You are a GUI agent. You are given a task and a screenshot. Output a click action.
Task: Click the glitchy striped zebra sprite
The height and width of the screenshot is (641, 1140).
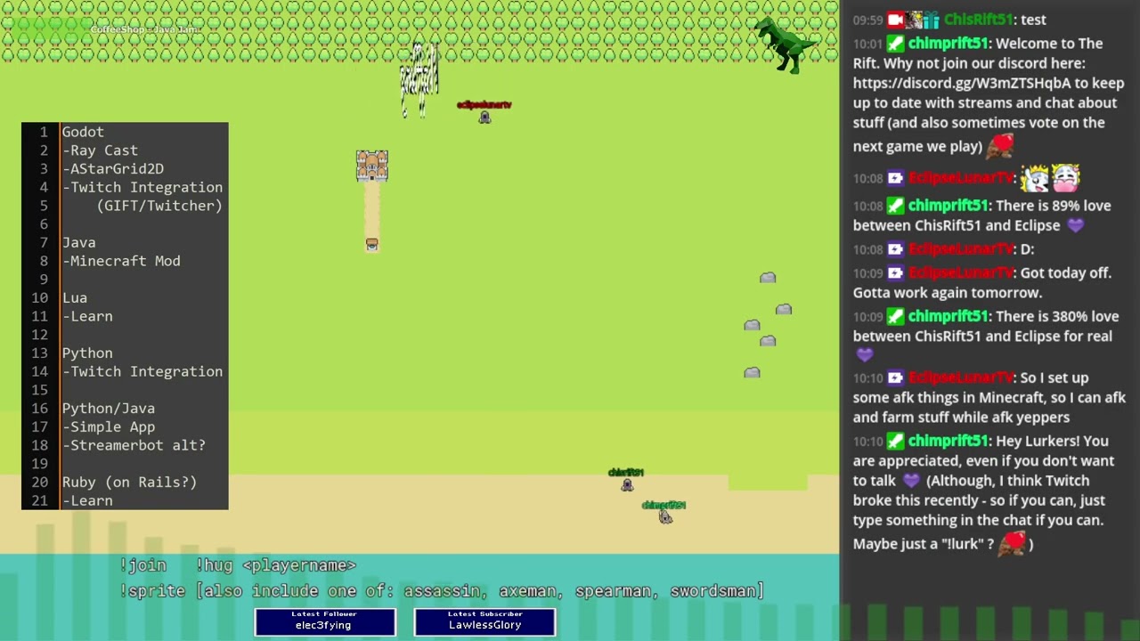[x=419, y=80]
